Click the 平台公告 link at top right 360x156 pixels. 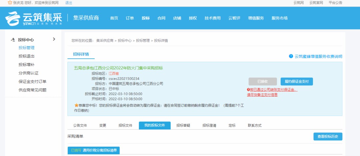click(x=335, y=3)
